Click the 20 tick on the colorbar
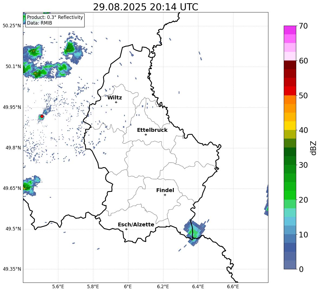This screenshot has width=320, height=292. pos(303,200)
